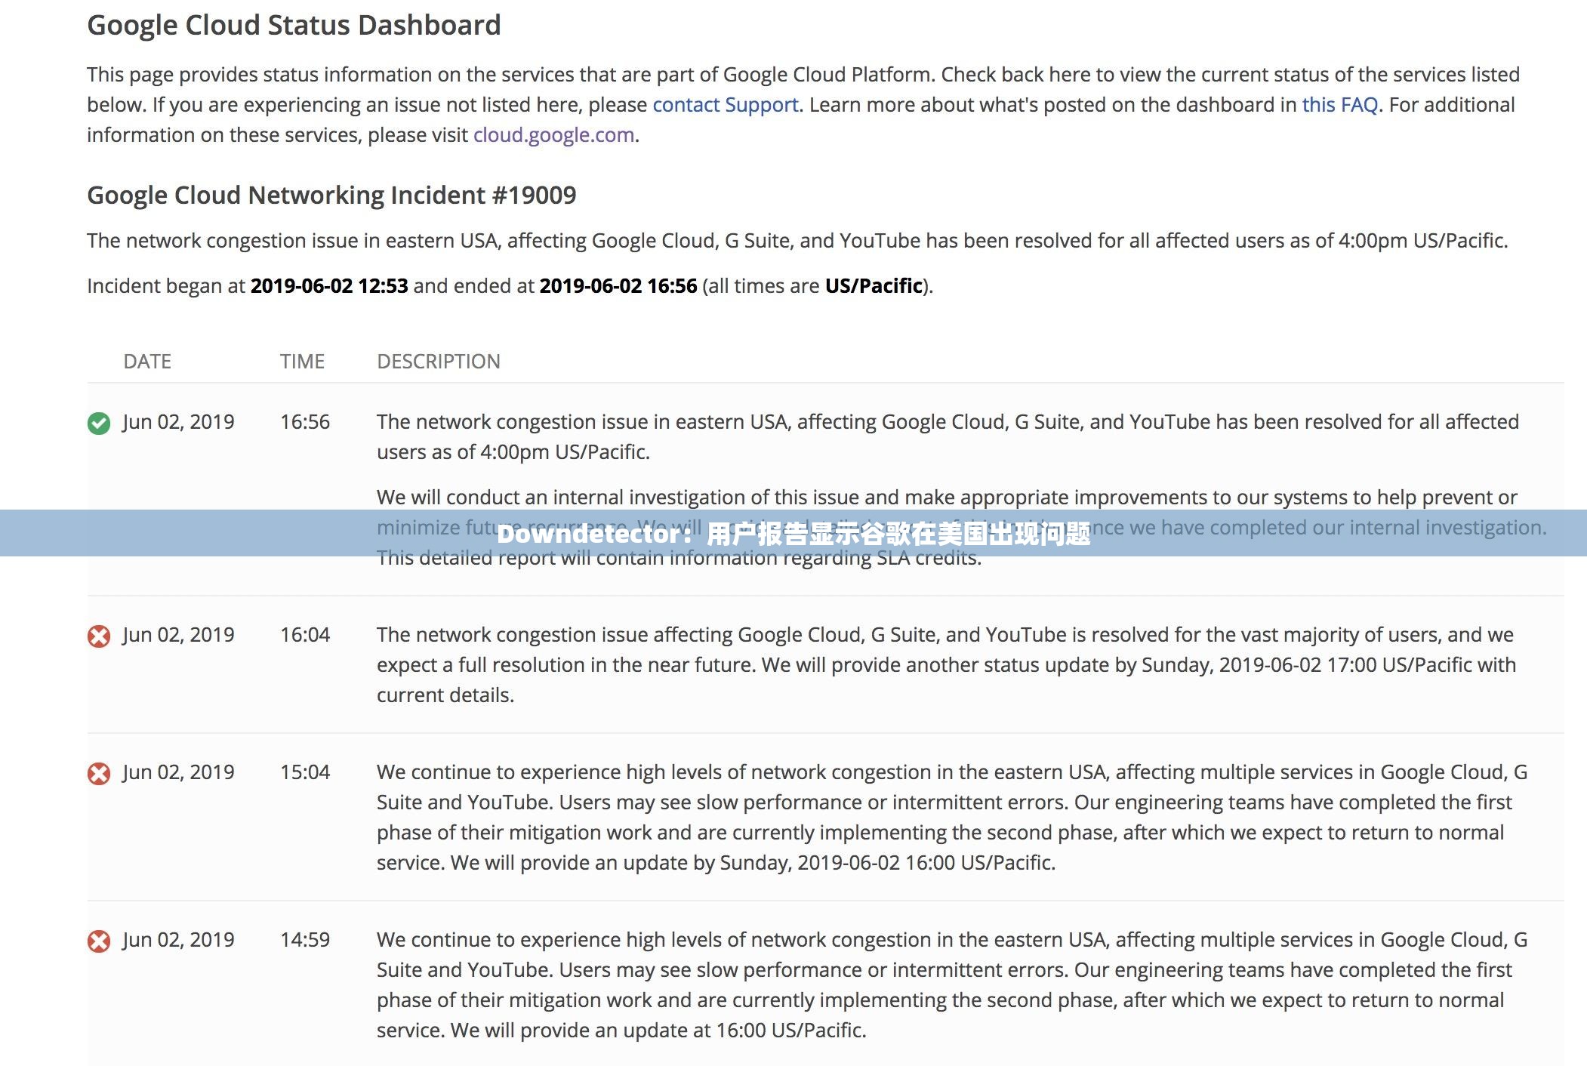The height and width of the screenshot is (1066, 1587).
Task: Click the 15:04 time cell
Action: pos(305,772)
